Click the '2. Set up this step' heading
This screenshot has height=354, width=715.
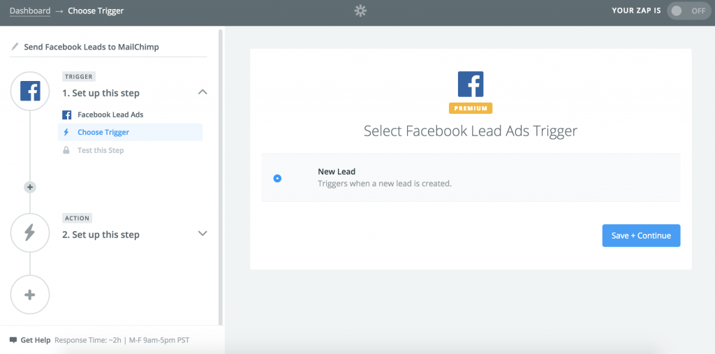(x=101, y=235)
